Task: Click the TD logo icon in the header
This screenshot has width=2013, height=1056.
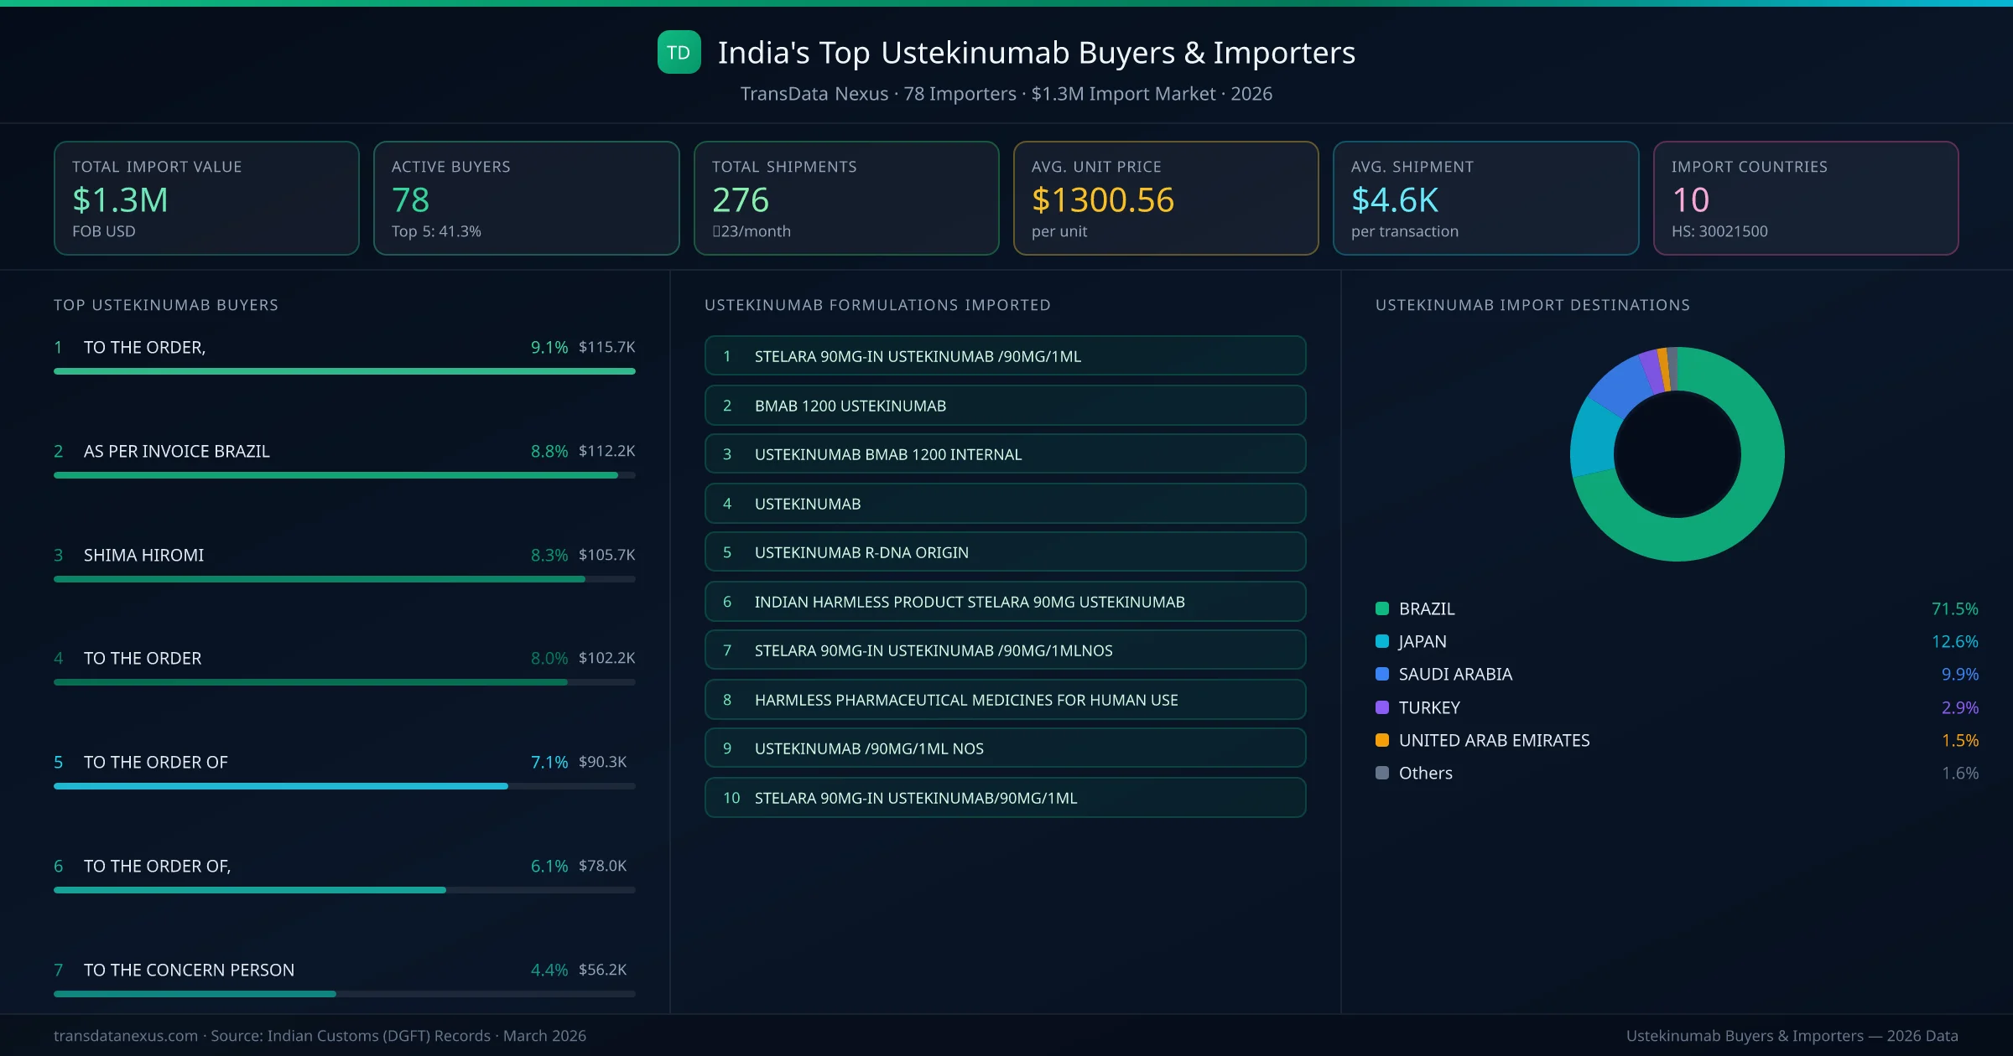Action: tap(679, 52)
